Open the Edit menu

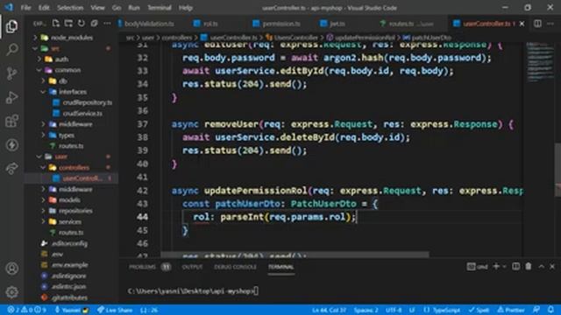pos(44,8)
